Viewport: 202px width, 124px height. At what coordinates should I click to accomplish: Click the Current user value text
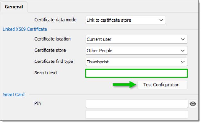coord(99,39)
